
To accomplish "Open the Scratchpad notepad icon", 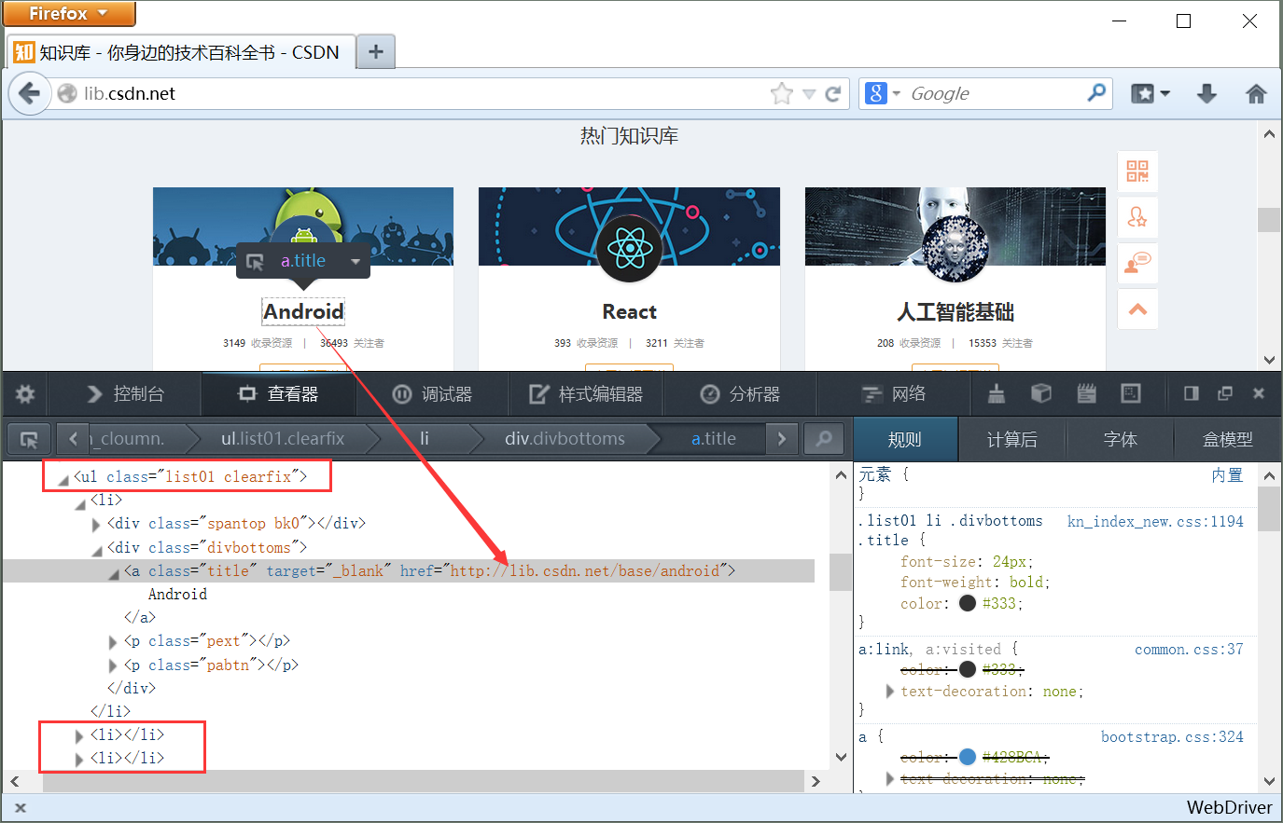I will coord(1086,394).
